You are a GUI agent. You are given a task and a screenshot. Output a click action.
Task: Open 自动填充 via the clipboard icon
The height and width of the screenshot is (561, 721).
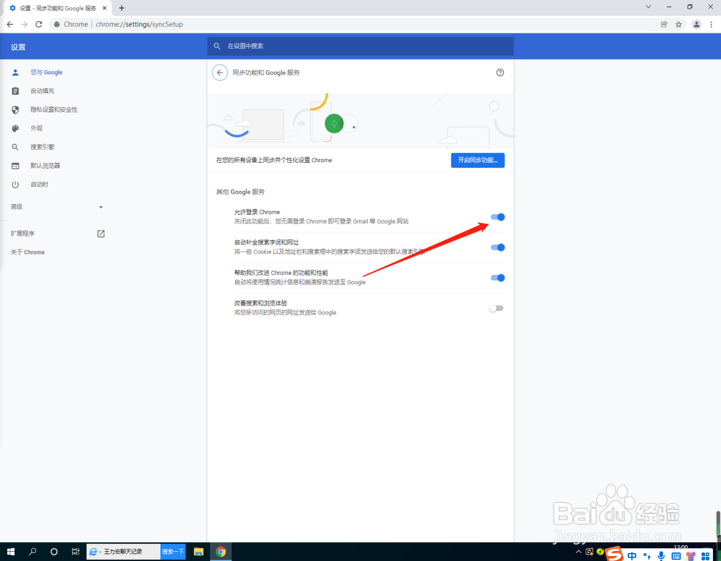click(15, 90)
